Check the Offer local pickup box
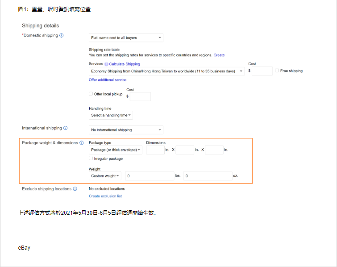 pos(91,94)
